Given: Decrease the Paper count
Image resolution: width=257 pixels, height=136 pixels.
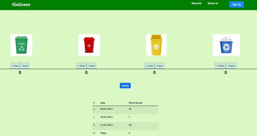Looking at the screenshot, I should coord(159,66).
